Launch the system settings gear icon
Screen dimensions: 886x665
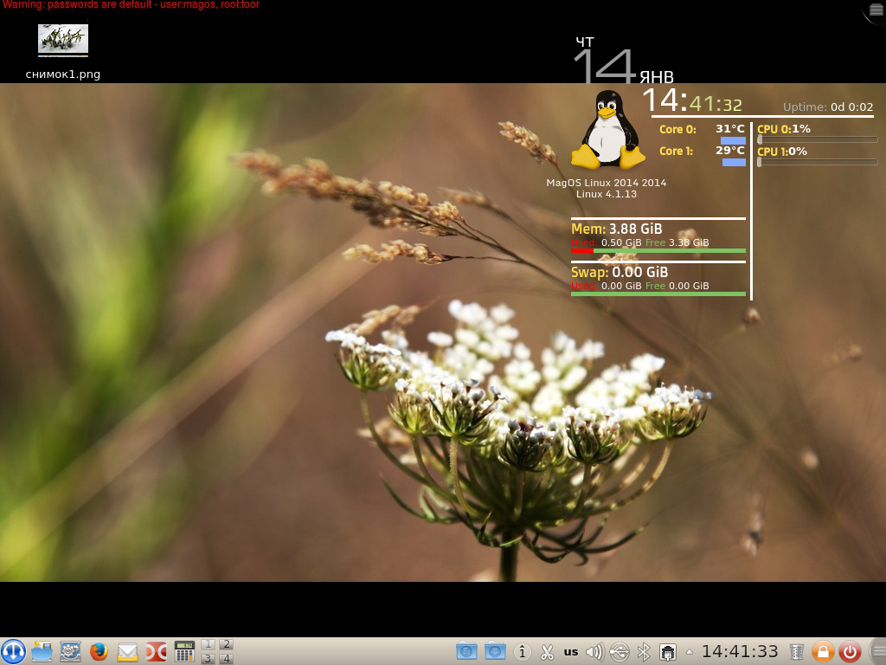tap(70, 651)
